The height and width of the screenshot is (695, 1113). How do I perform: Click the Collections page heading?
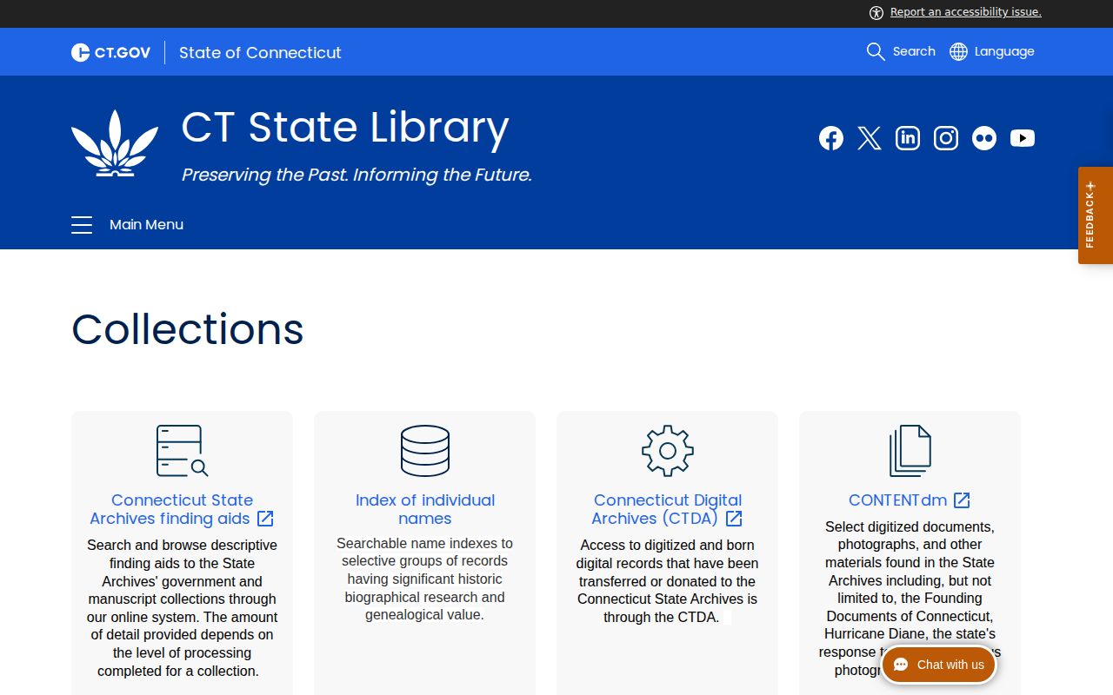point(188,329)
